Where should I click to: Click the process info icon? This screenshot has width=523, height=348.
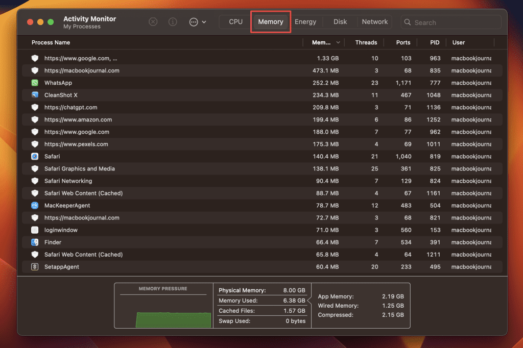click(173, 22)
